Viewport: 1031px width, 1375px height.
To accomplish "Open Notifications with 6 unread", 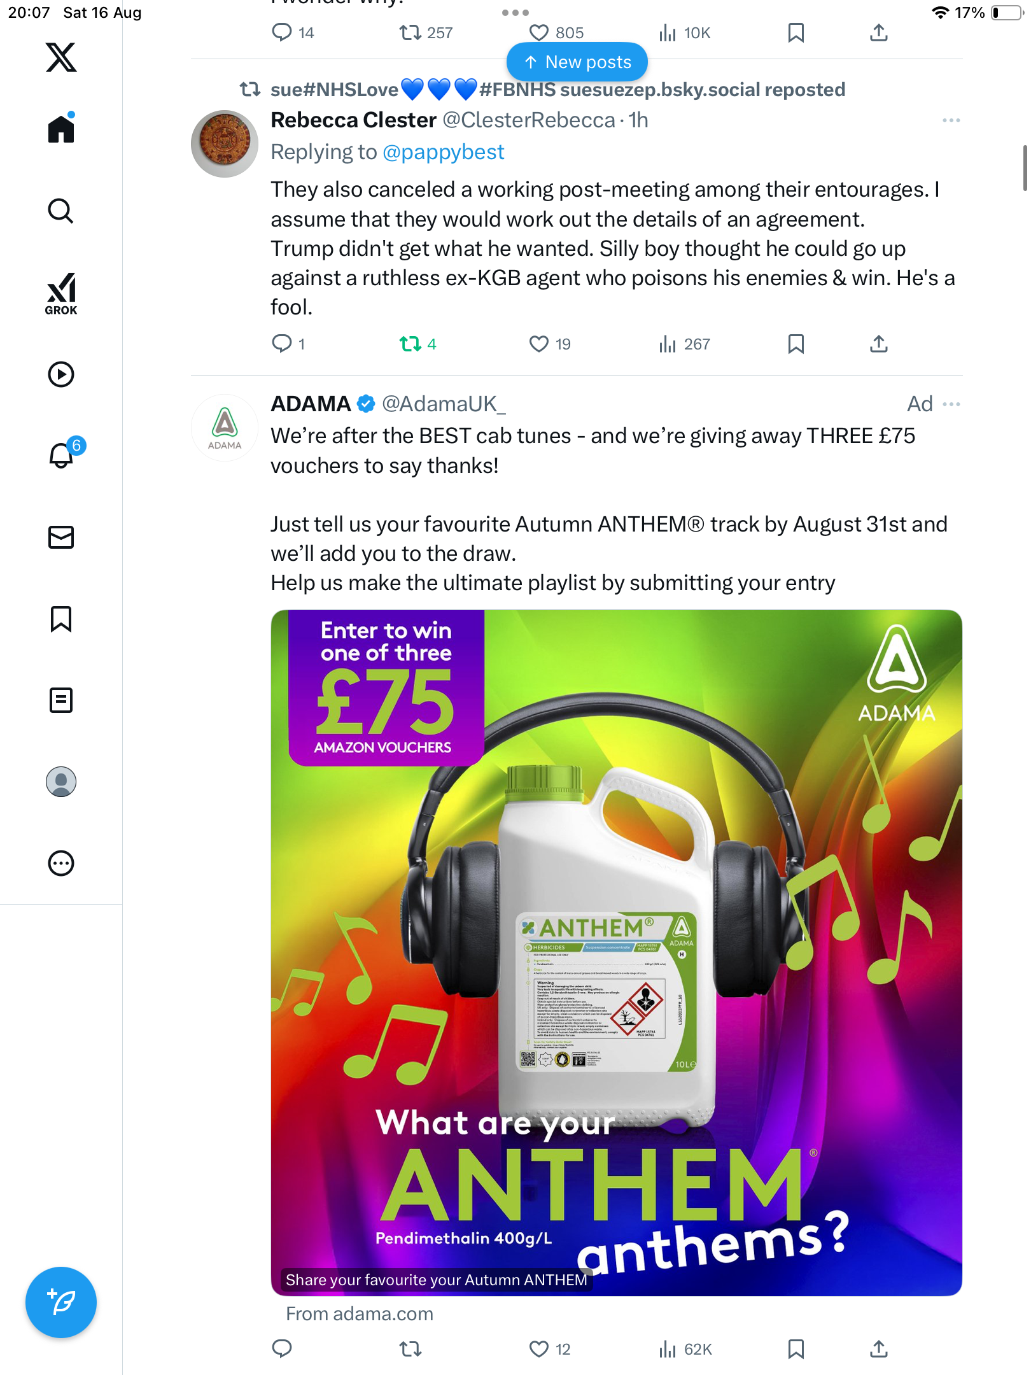I will point(62,455).
